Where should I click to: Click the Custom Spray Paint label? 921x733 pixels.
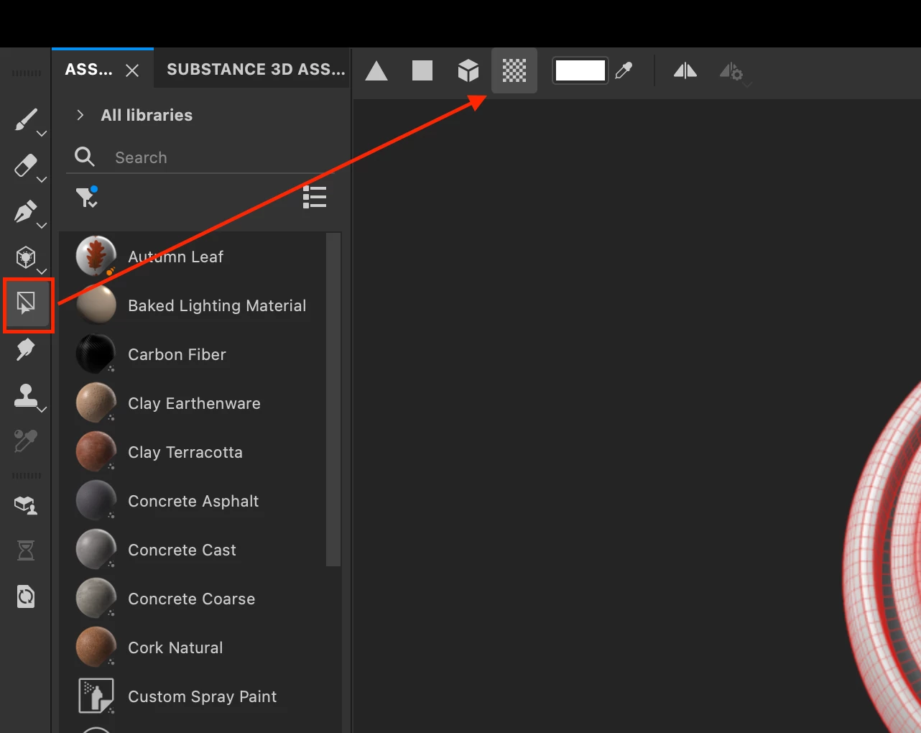[x=202, y=696]
